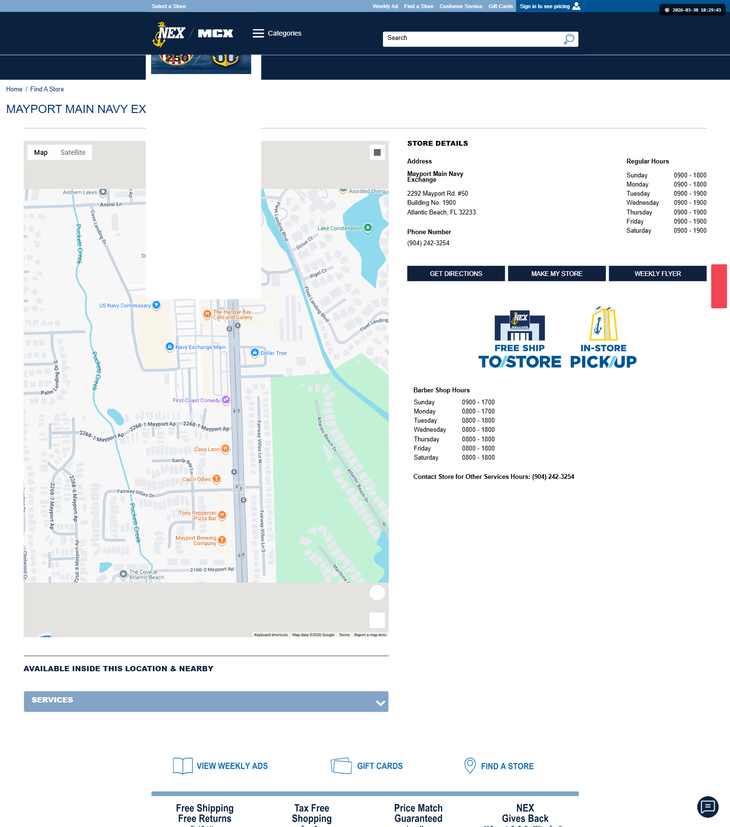Click map Keyboard shortcuts link

click(271, 635)
